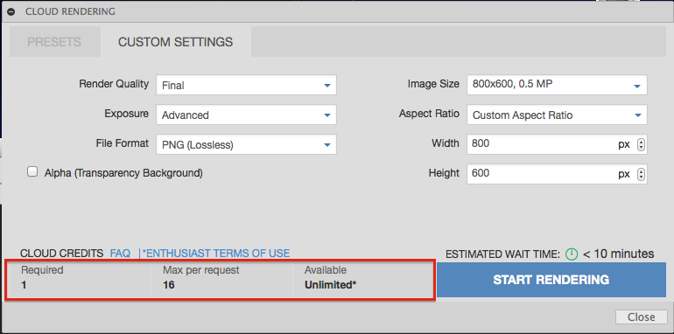This screenshot has width=674, height=334.
Task: Click the Cloud Credits heading
Action: [x=62, y=254]
